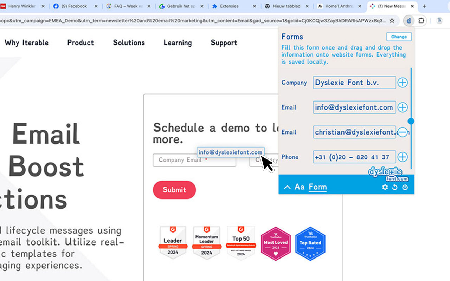Click the reset arrow icon in extension footer
The height and width of the screenshot is (281, 450).
coord(395,187)
